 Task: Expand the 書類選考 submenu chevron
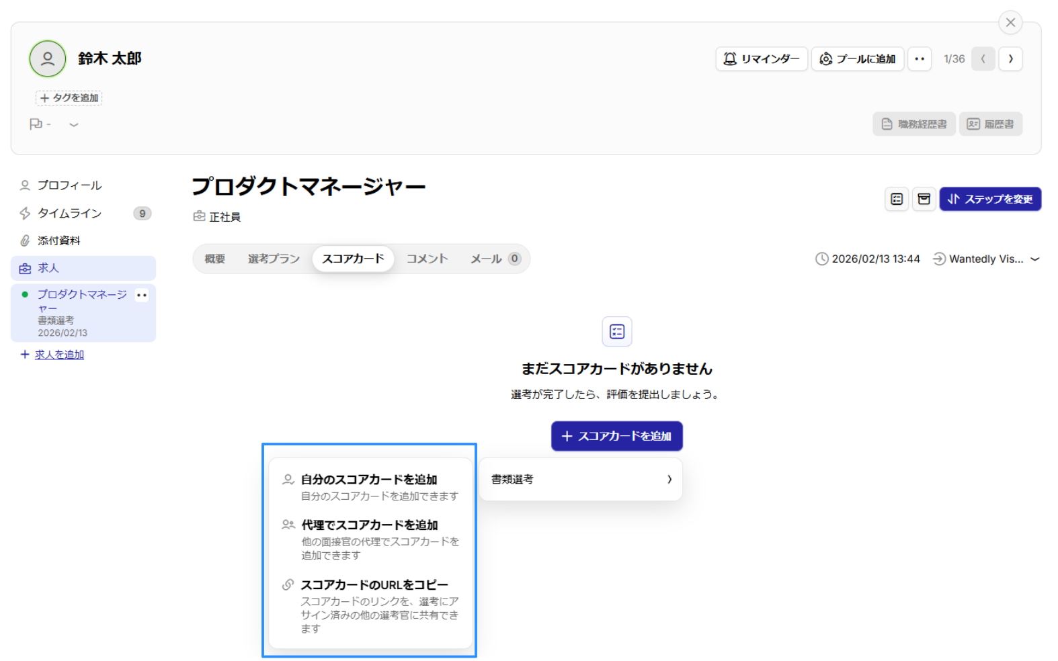click(669, 480)
